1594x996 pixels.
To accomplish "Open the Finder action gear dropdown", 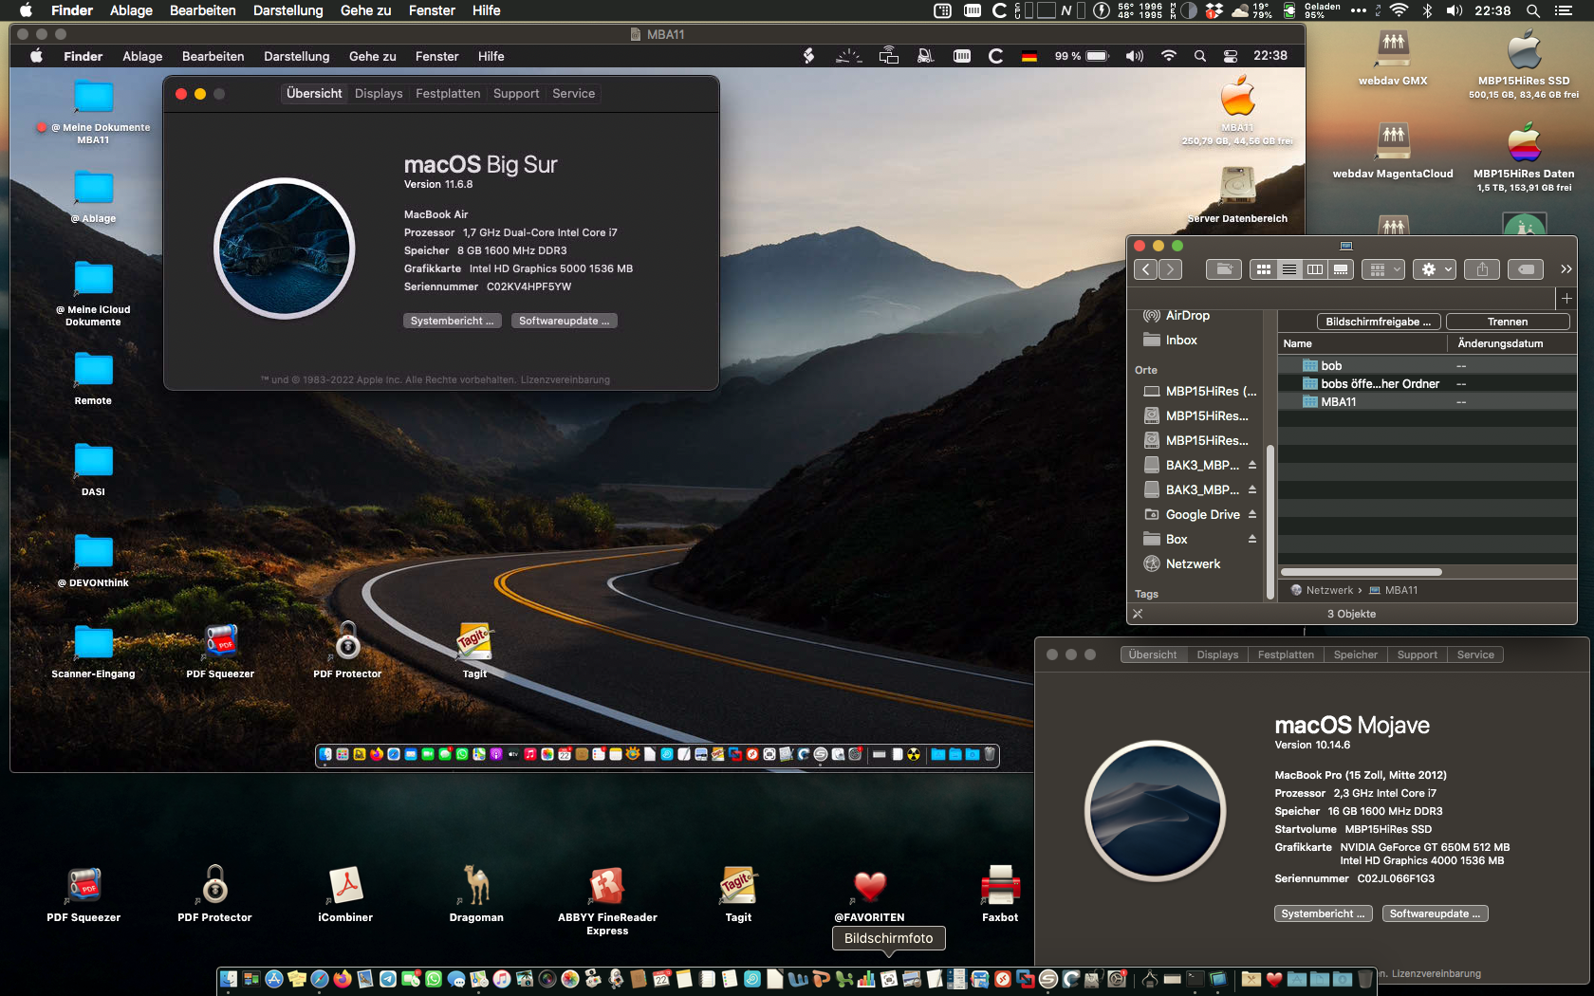I will point(1435,269).
